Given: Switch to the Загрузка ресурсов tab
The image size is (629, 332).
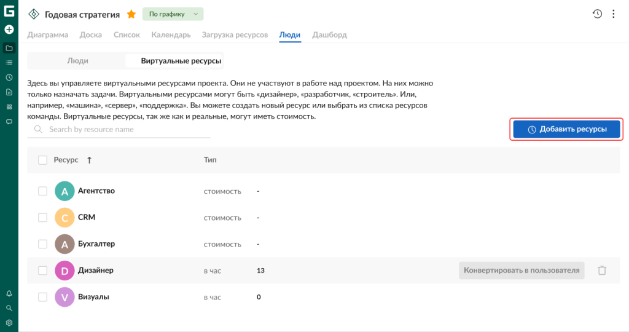Looking at the screenshot, I should click(235, 35).
